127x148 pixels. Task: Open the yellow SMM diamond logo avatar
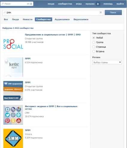(x=13, y=138)
